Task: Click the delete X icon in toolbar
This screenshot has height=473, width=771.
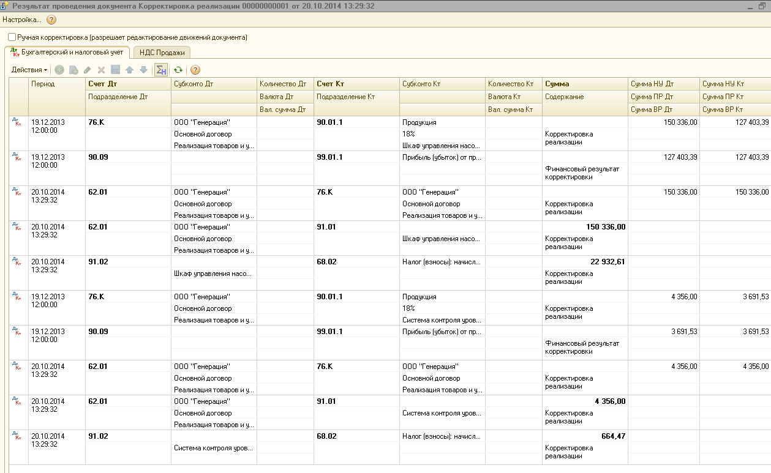Action: [x=102, y=70]
